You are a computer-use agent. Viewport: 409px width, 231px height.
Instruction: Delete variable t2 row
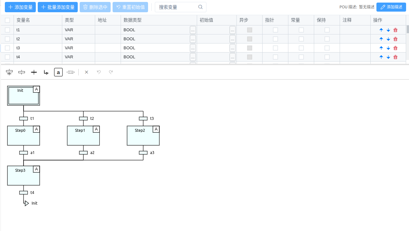395,39
